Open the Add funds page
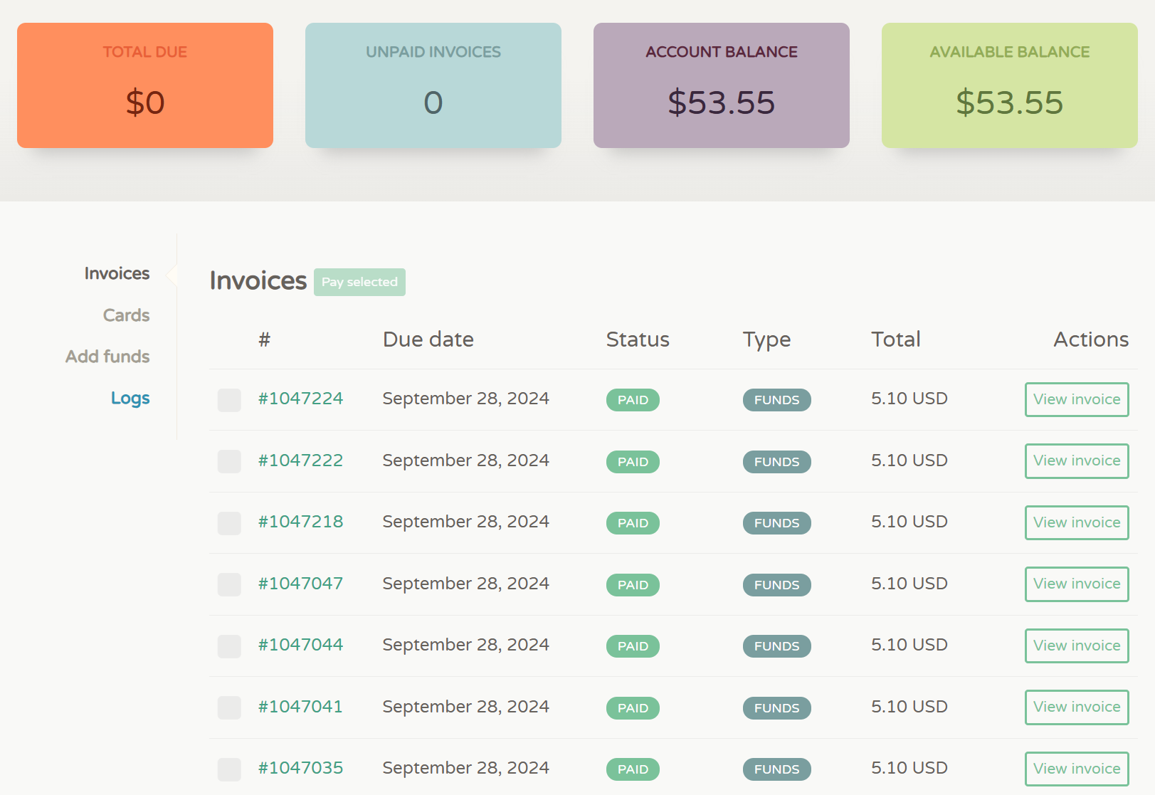The height and width of the screenshot is (795, 1155). click(107, 357)
